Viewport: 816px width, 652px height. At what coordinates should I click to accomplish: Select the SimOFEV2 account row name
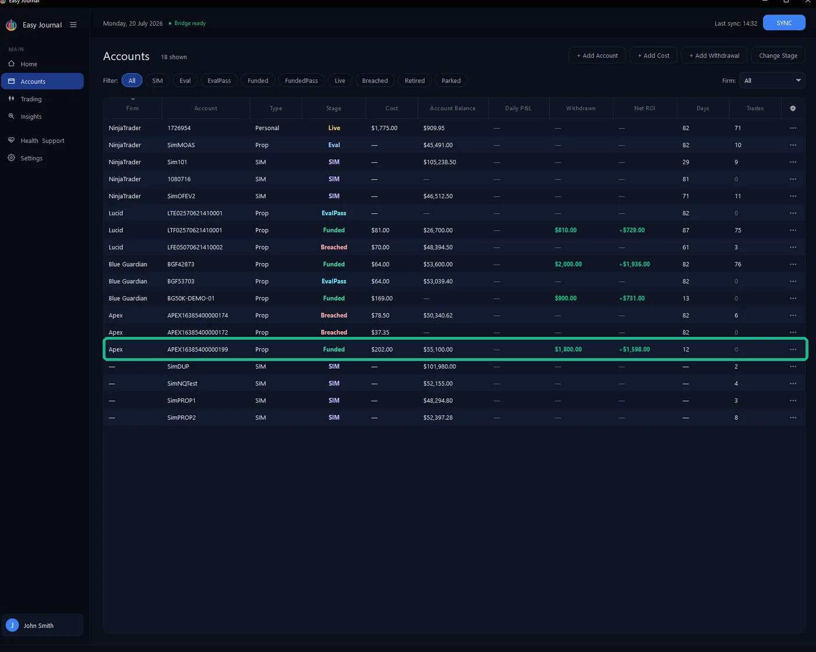[x=181, y=197]
